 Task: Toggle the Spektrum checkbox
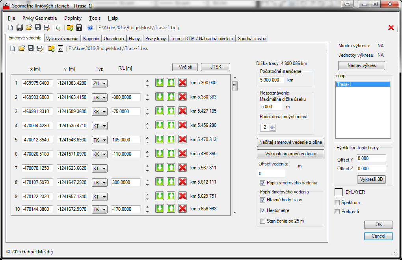click(337, 202)
